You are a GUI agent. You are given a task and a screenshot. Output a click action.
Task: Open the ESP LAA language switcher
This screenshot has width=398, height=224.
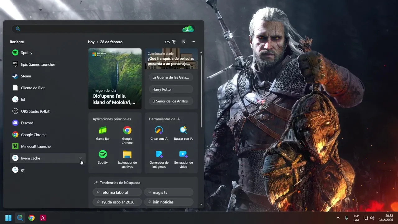[x=356, y=218]
